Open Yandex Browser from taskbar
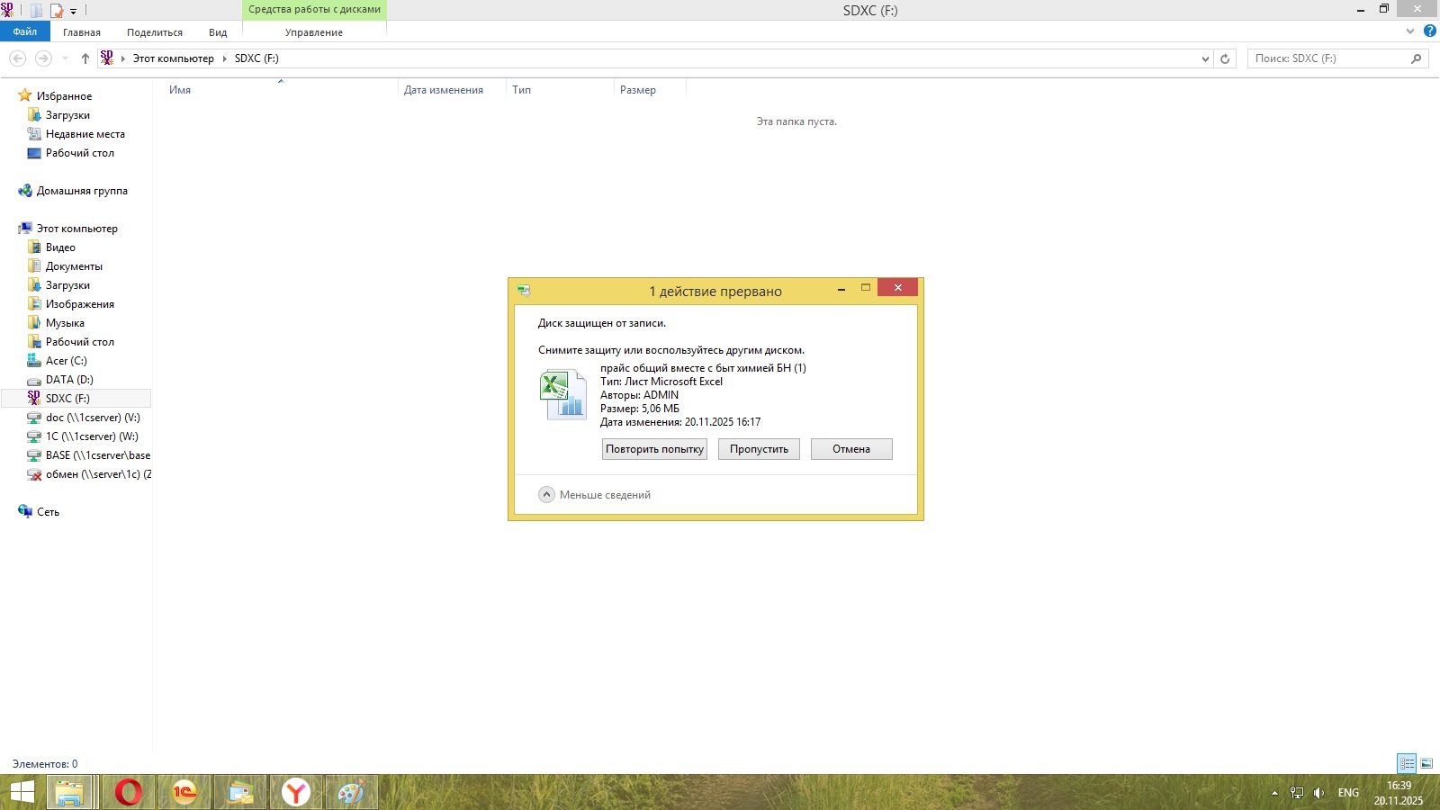 (295, 792)
